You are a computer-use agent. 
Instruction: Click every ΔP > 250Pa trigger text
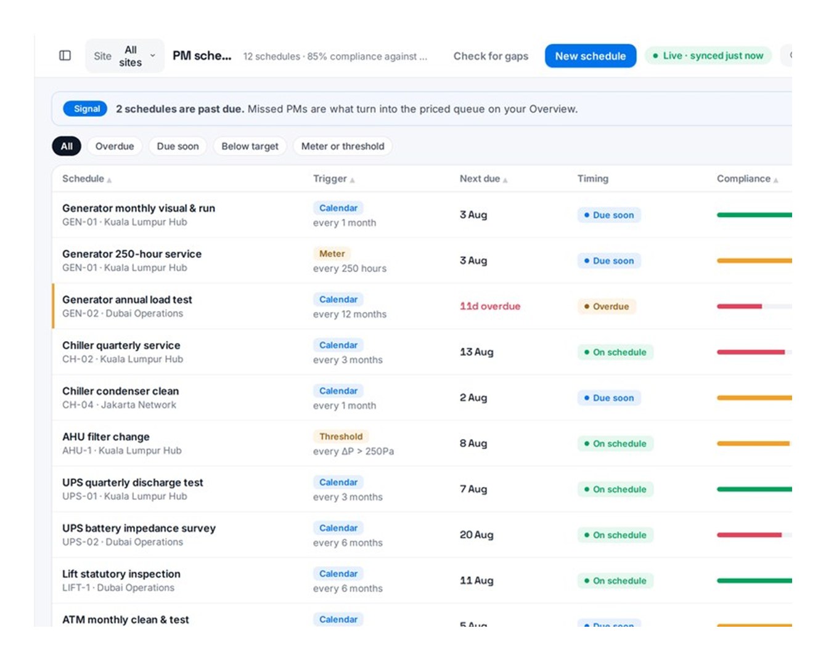click(x=353, y=451)
